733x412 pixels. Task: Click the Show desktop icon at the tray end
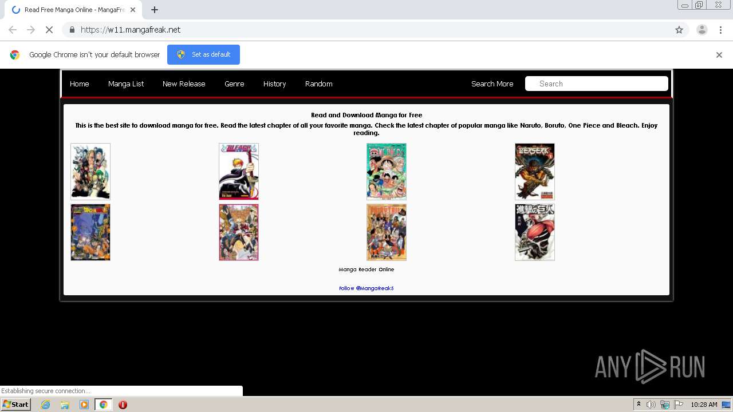pyautogui.click(x=727, y=405)
